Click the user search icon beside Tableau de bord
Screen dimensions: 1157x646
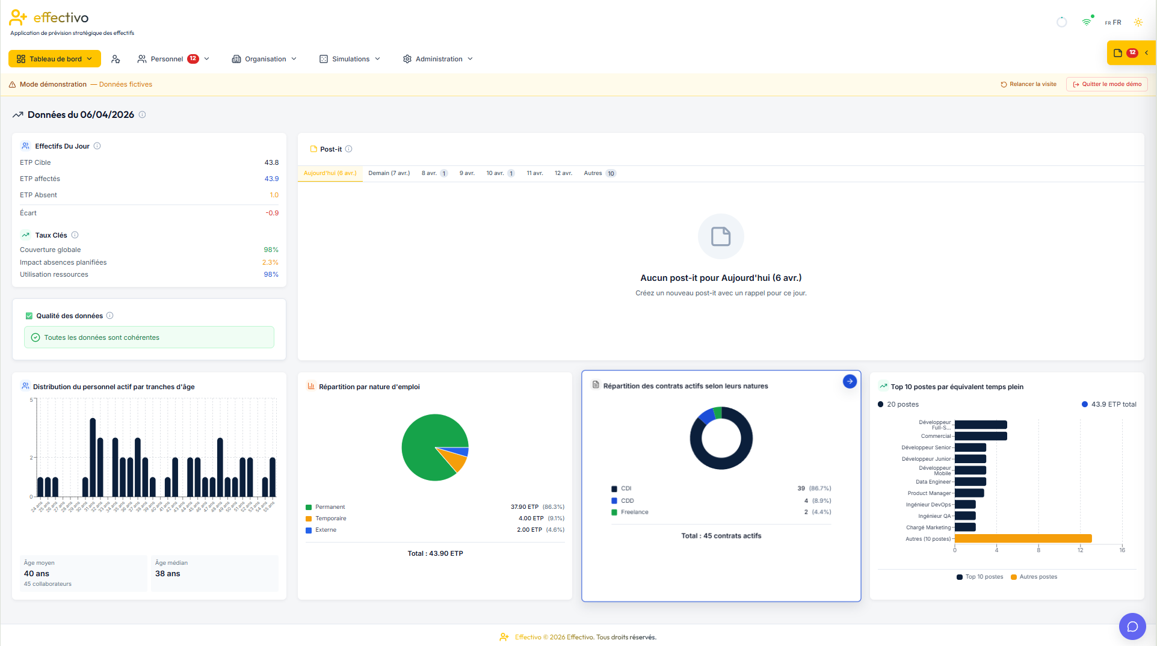116,59
